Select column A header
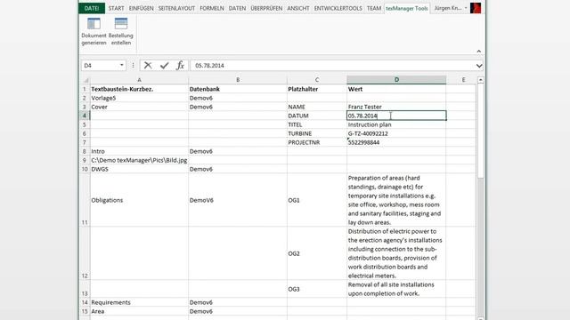 (x=139, y=80)
